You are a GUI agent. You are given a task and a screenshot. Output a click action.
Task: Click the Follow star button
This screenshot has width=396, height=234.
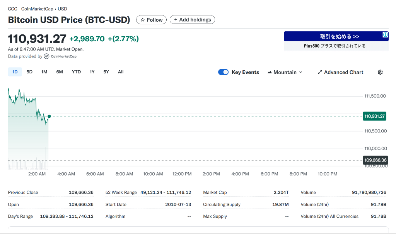point(151,20)
